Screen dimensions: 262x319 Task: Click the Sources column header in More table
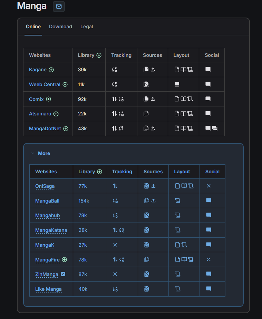(153, 172)
